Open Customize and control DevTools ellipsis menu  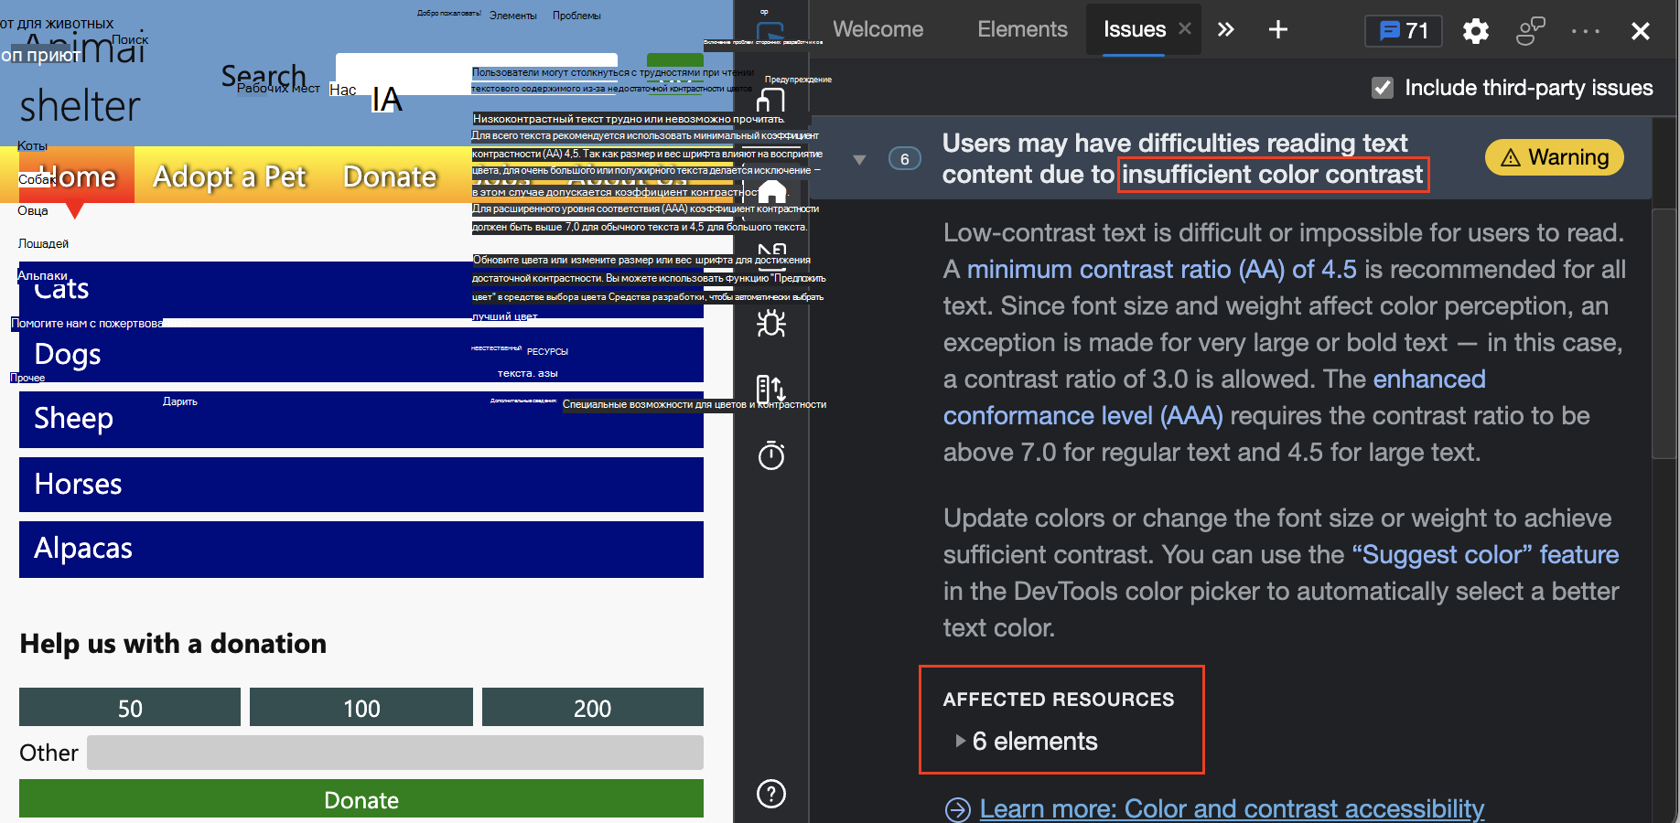[1586, 31]
